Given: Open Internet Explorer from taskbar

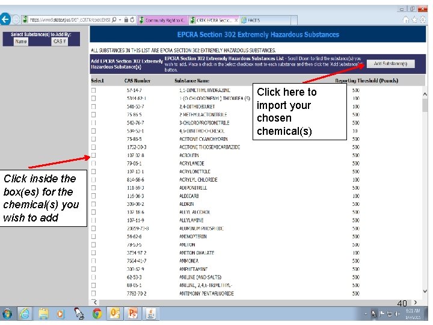Looking at the screenshot, I should point(25,314).
